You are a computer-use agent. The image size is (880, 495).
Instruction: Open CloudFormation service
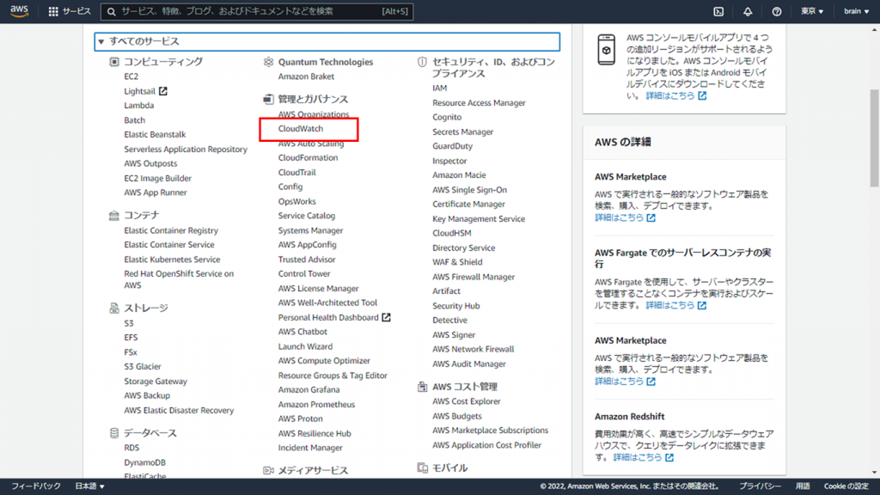(x=309, y=158)
